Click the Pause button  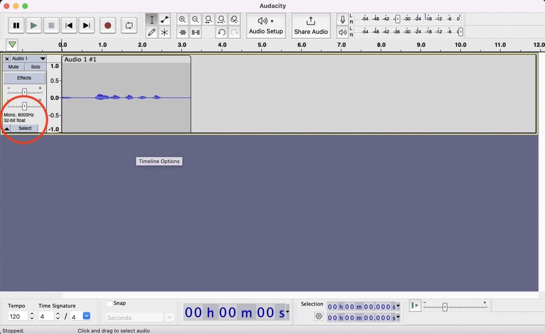click(16, 25)
